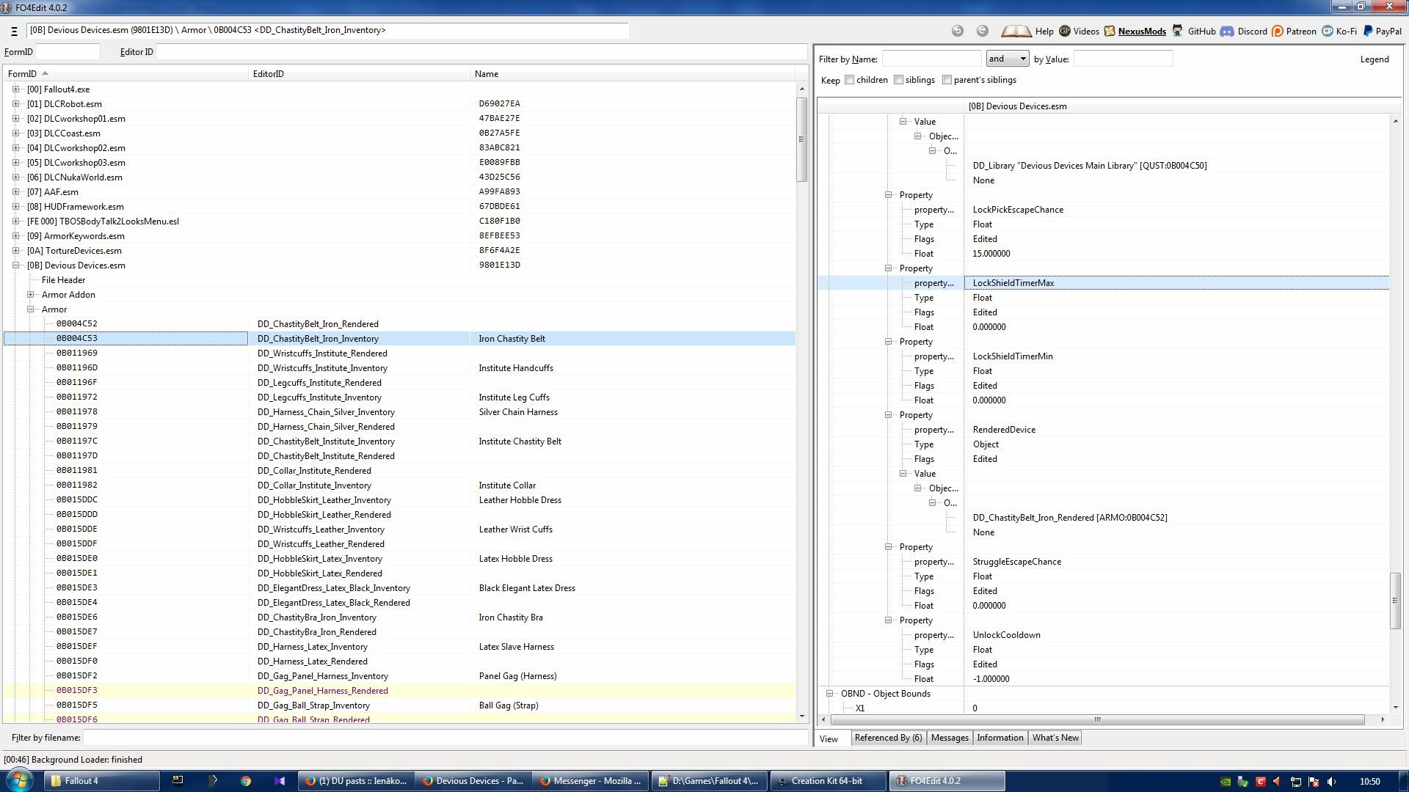
Task: Click the volume speaker tray icon
Action: point(1331,782)
